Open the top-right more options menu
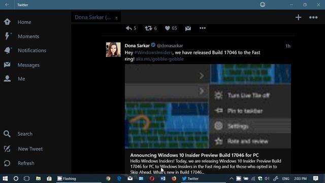The image size is (325, 183). click(313, 18)
